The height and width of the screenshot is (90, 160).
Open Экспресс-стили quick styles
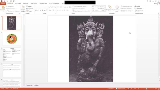pos(117,9)
